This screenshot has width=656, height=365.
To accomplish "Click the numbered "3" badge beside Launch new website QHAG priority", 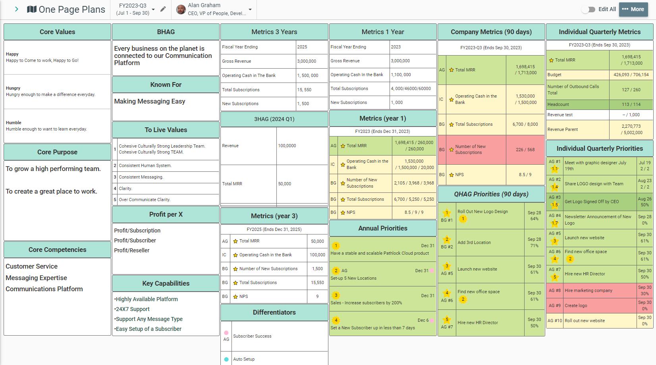I will coord(447,265).
